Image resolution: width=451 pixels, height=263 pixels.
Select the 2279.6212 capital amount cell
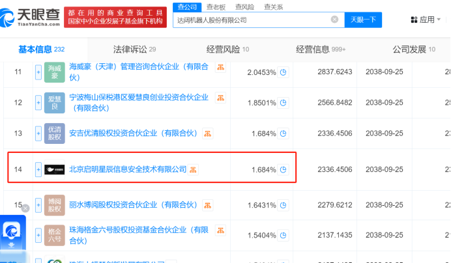click(x=335, y=205)
